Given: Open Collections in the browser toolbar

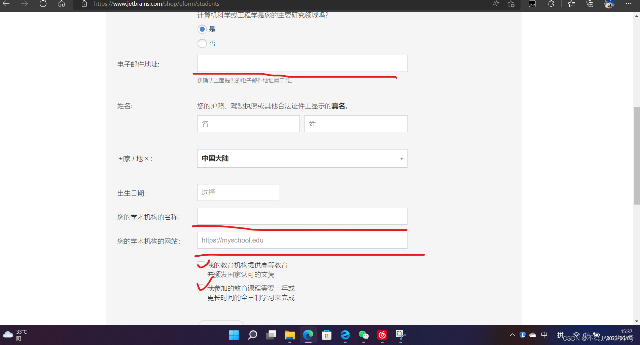Looking at the screenshot, I should click(590, 4).
